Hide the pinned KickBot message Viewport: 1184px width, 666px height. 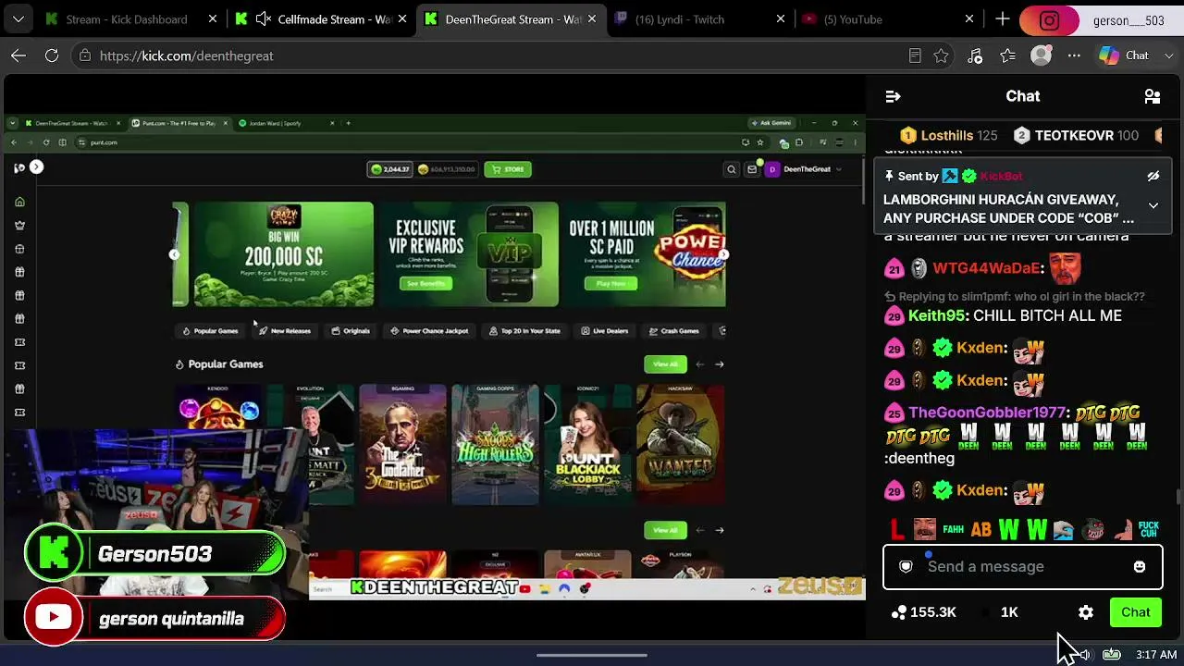pyautogui.click(x=1153, y=176)
